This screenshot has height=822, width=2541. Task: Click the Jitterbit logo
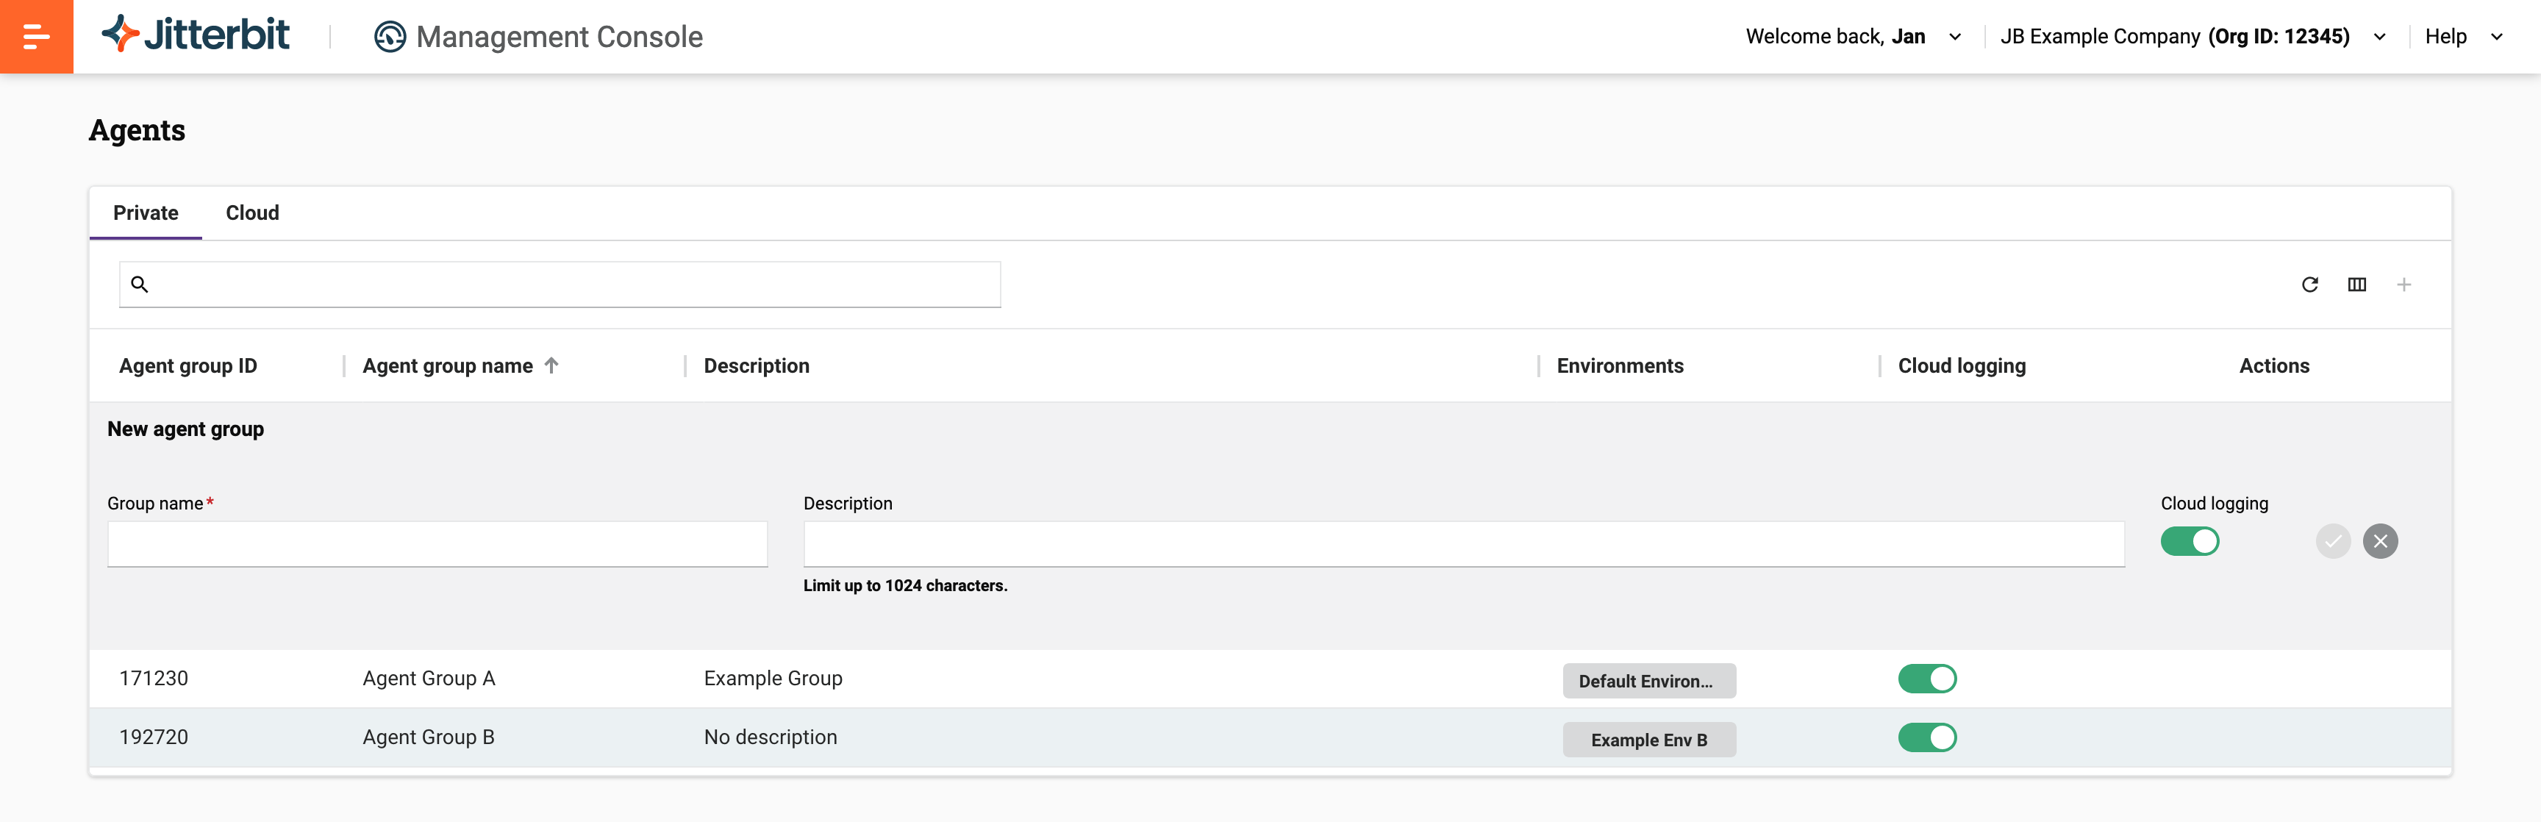[196, 35]
